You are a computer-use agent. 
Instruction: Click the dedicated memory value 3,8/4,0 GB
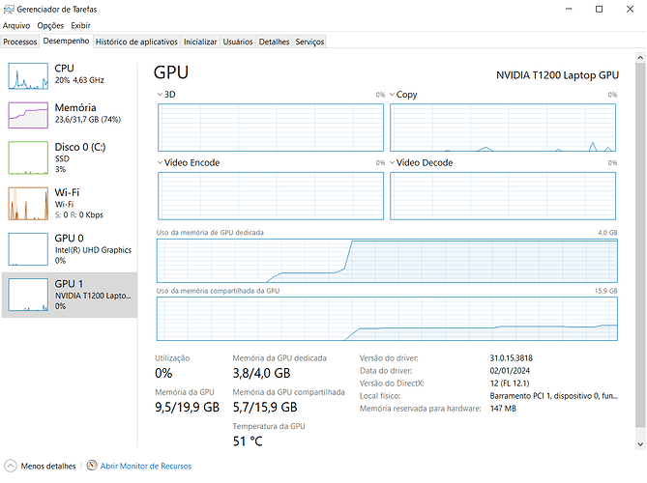click(262, 374)
